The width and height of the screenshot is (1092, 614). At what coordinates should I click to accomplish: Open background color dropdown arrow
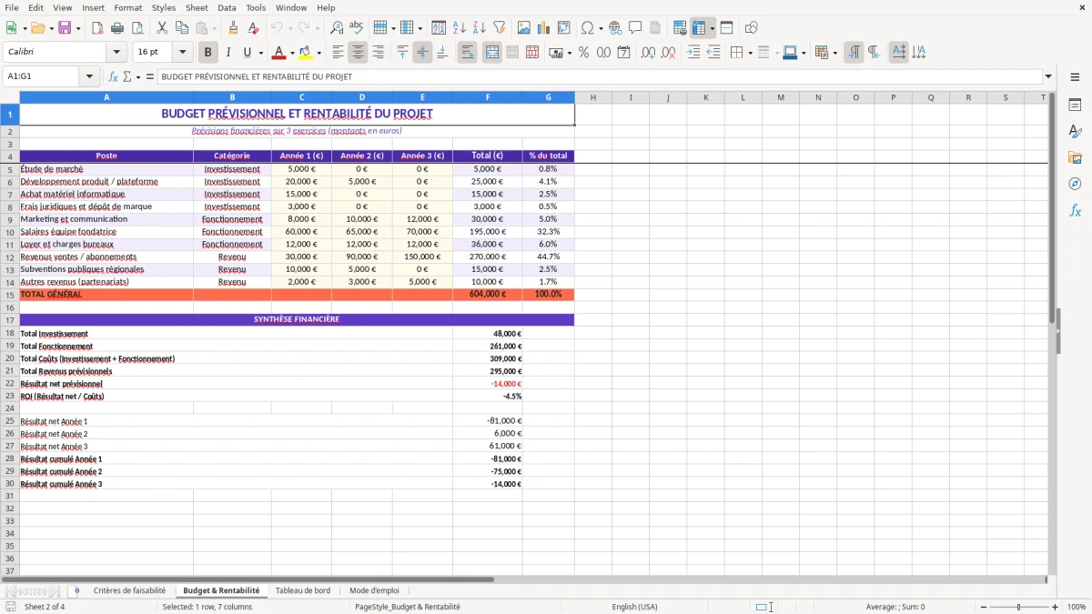pyautogui.click(x=318, y=53)
